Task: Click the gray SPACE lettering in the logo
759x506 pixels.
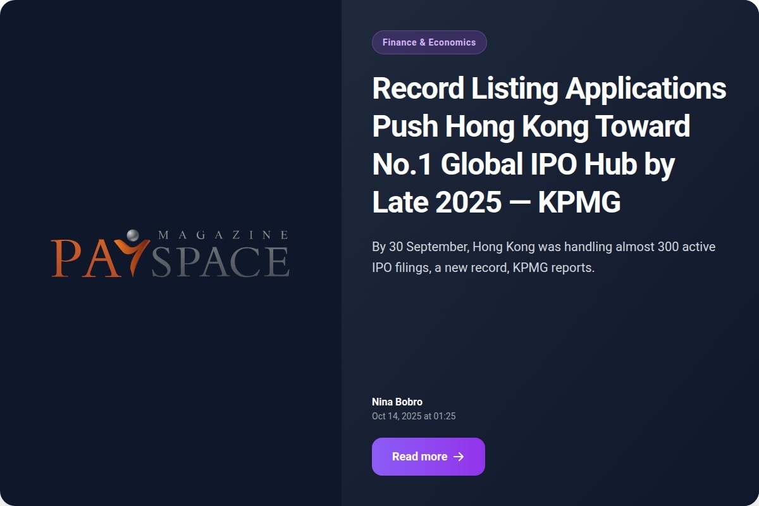Action: pyautogui.click(x=220, y=261)
